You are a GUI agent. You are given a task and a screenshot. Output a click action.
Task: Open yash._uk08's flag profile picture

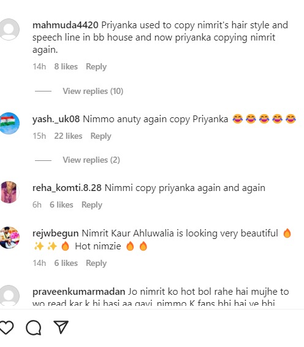tap(9, 123)
